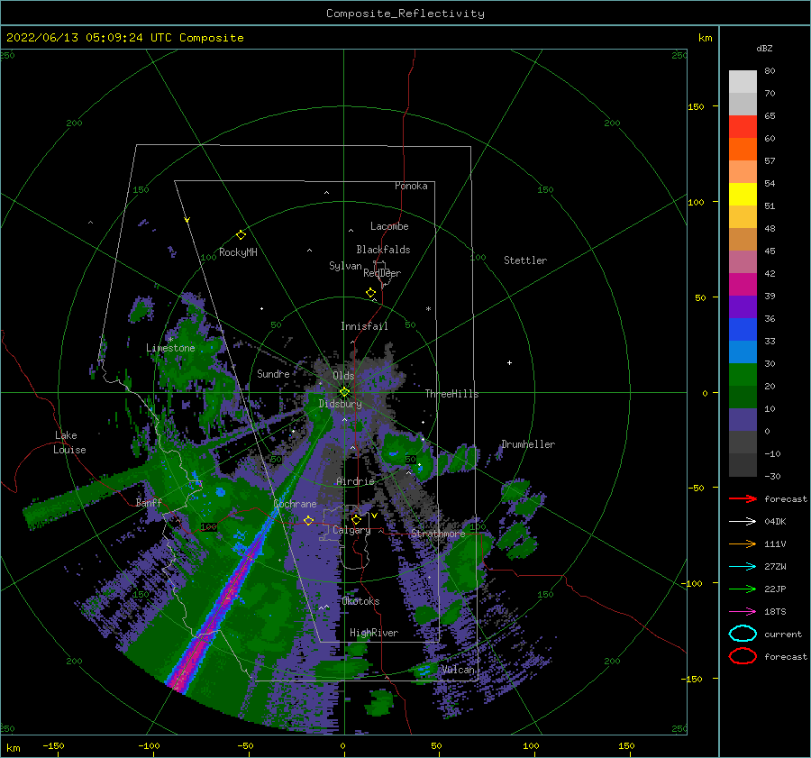Viewport: 811px width, 758px height.
Task: Click the cyan current ellipse icon
Action: 743,634
